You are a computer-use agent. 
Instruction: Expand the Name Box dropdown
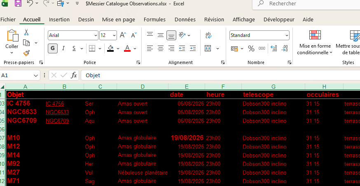35,76
